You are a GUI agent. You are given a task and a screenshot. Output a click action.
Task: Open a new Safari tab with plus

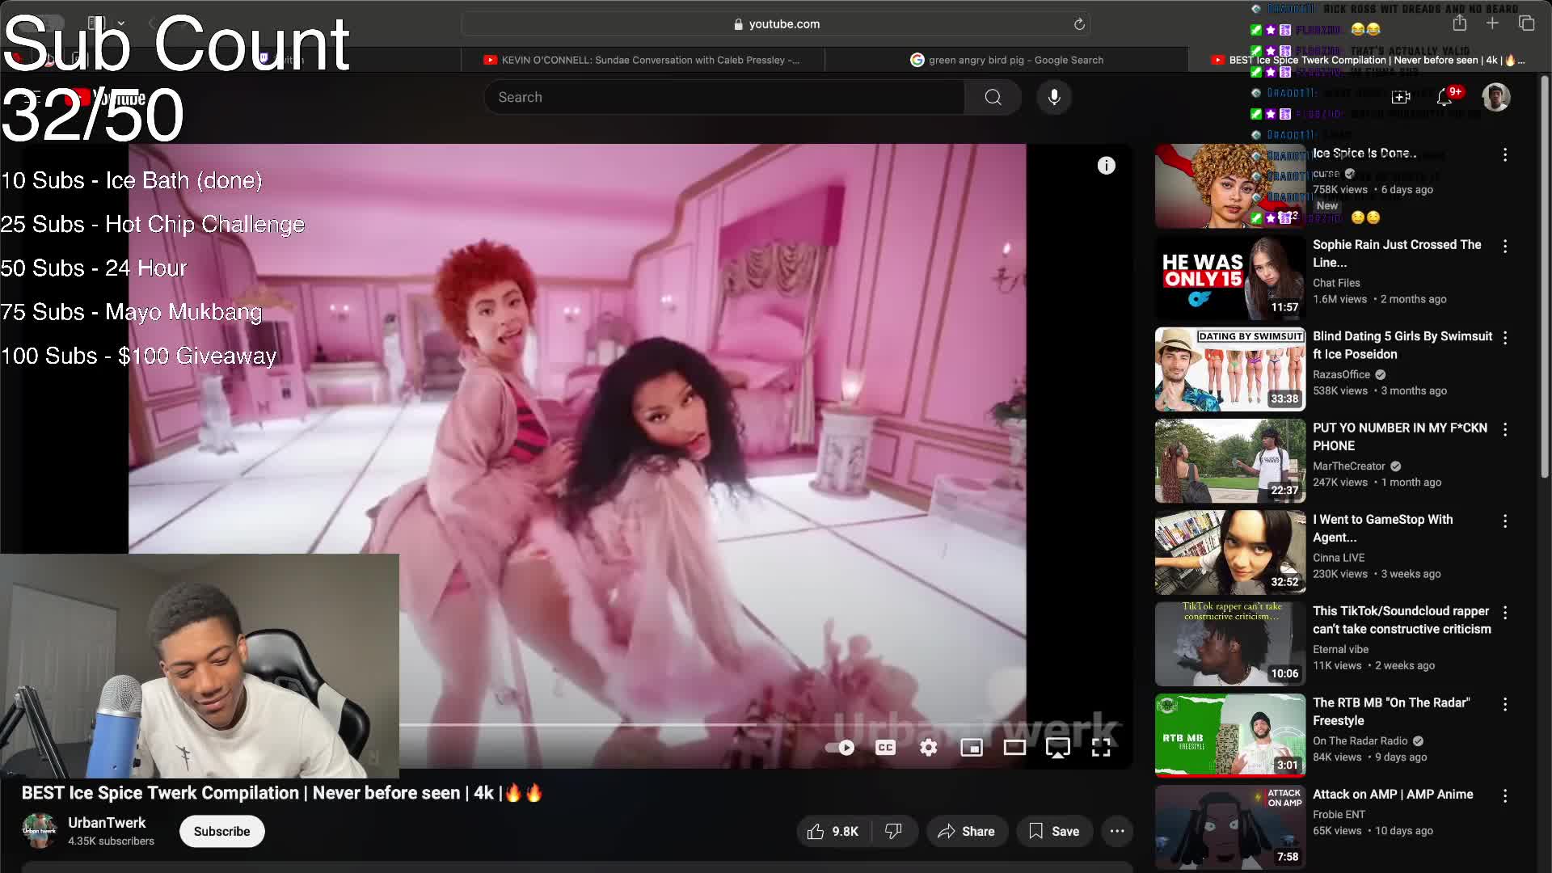pyautogui.click(x=1492, y=23)
